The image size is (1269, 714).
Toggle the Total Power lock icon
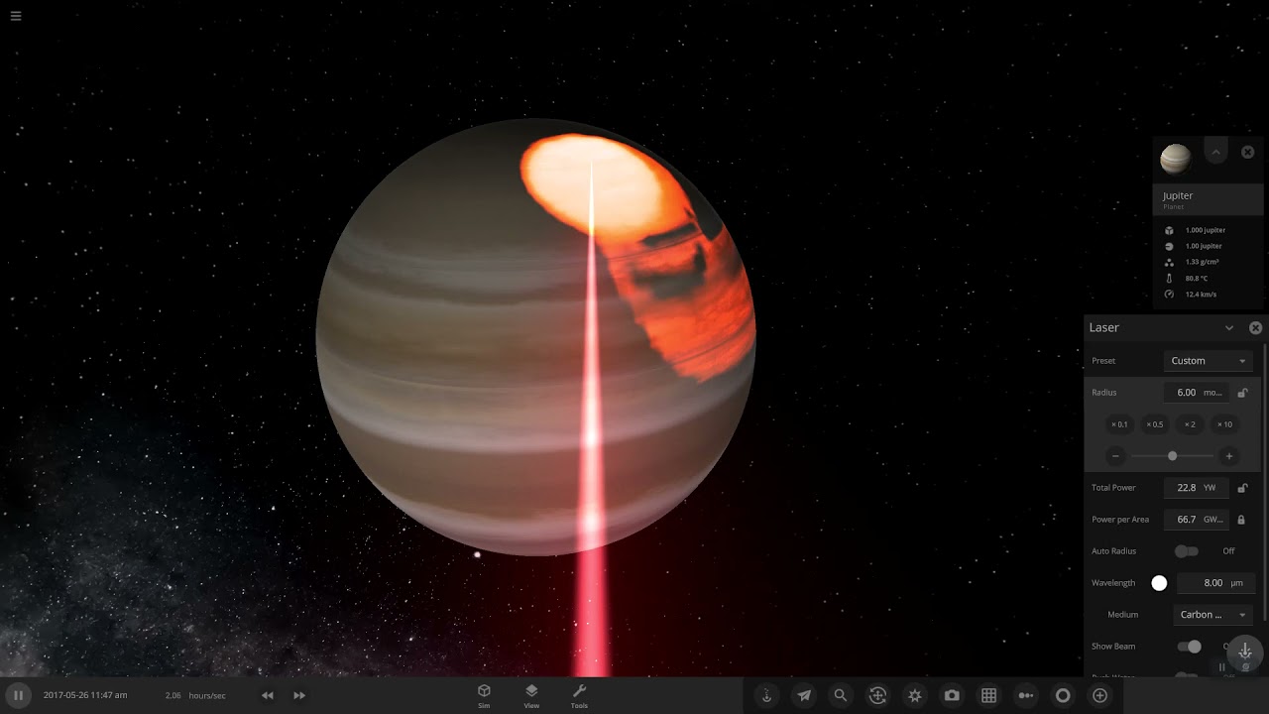coord(1243,488)
